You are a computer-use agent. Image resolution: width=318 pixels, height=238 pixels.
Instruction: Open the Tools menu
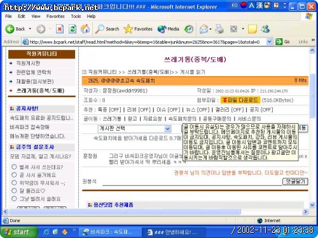[76, 17]
